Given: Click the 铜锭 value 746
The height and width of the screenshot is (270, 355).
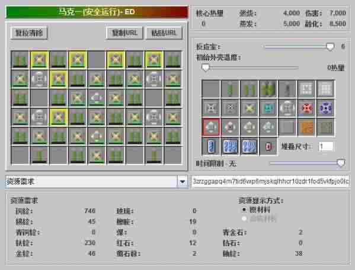Looking at the screenshot, I should 89,211.
